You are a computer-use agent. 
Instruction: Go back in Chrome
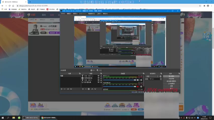[x=2, y=6]
